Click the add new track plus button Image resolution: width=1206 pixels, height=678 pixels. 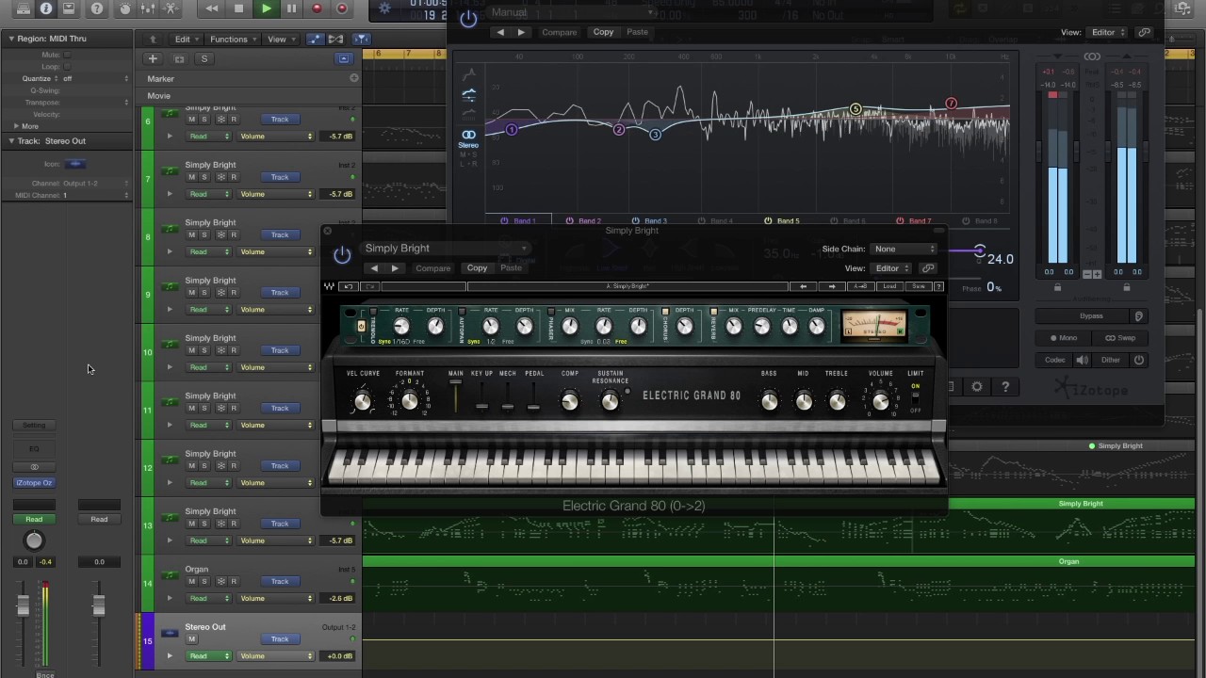(x=154, y=59)
